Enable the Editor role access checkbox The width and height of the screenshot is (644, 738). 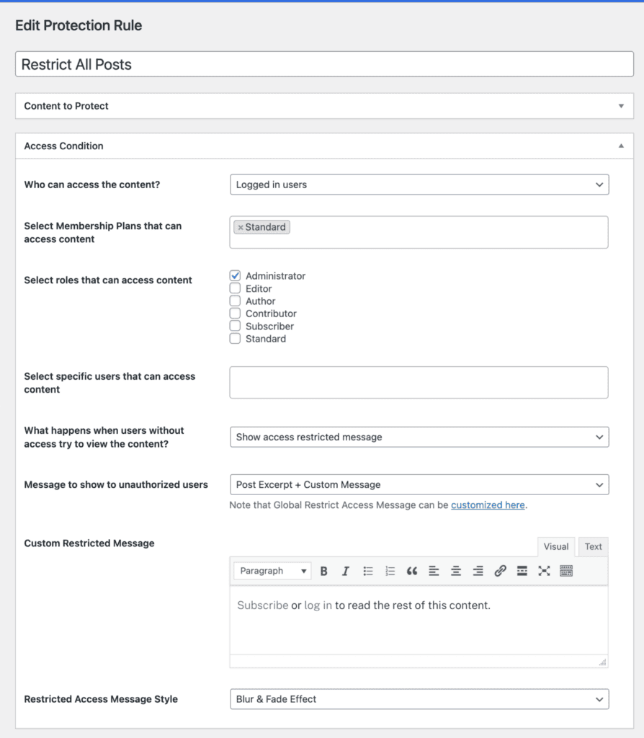pyautogui.click(x=234, y=288)
